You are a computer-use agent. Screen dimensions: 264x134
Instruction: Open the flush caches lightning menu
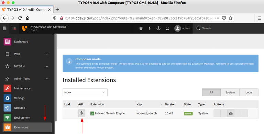tap(150, 28)
